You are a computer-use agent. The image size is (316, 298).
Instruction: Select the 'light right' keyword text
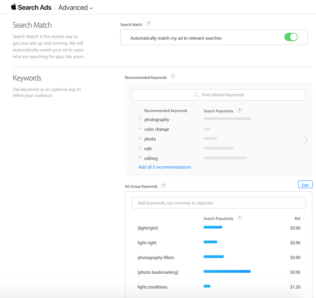click(147, 243)
